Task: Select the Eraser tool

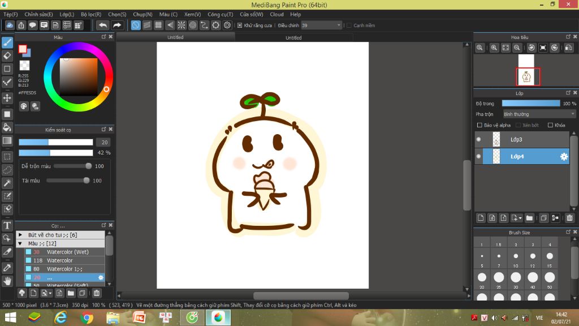Action: click(x=7, y=55)
